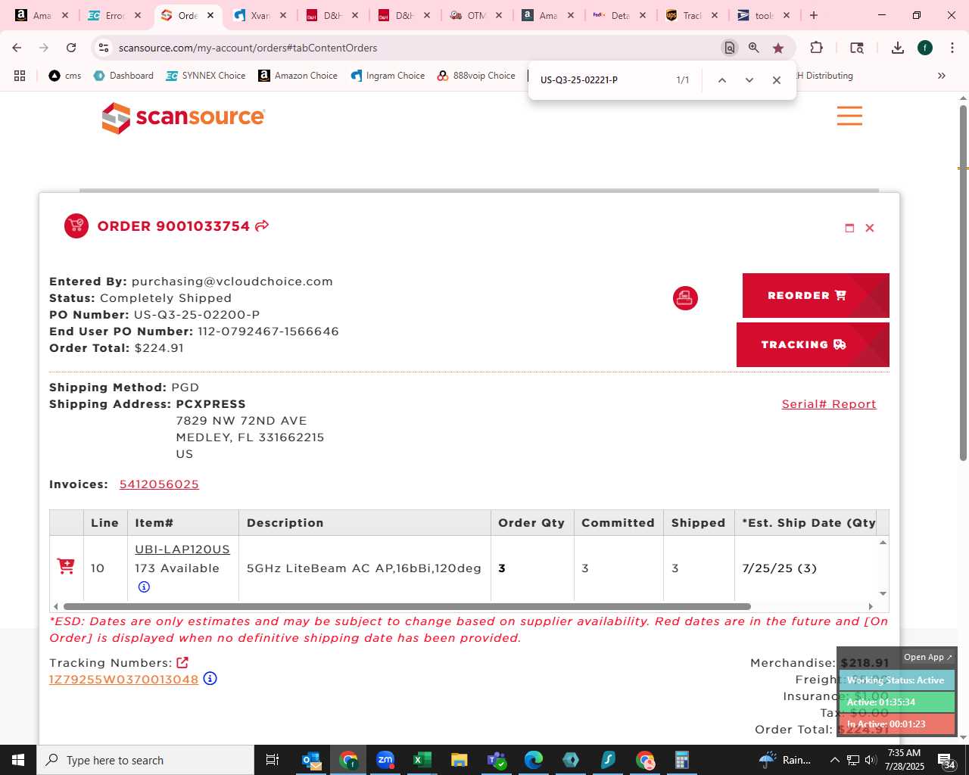
Task: Click the ScanSource logo
Action: (183, 117)
